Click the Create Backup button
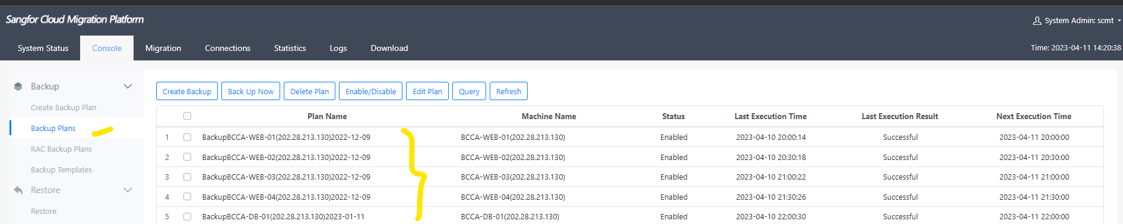This screenshot has width=1123, height=224. pos(187,91)
